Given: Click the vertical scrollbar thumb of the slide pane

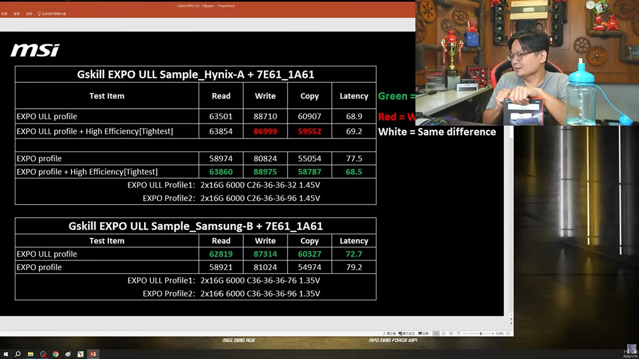Looking at the screenshot, I should click(511, 132).
